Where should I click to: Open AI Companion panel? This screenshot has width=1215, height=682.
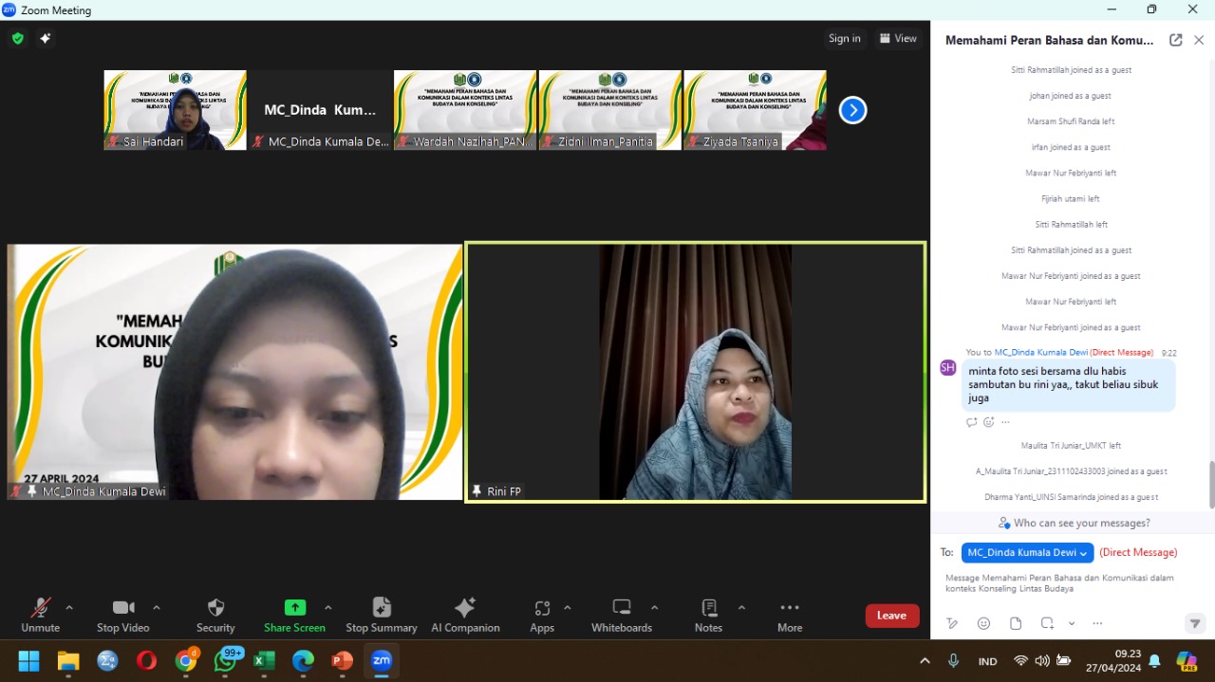[465, 615]
